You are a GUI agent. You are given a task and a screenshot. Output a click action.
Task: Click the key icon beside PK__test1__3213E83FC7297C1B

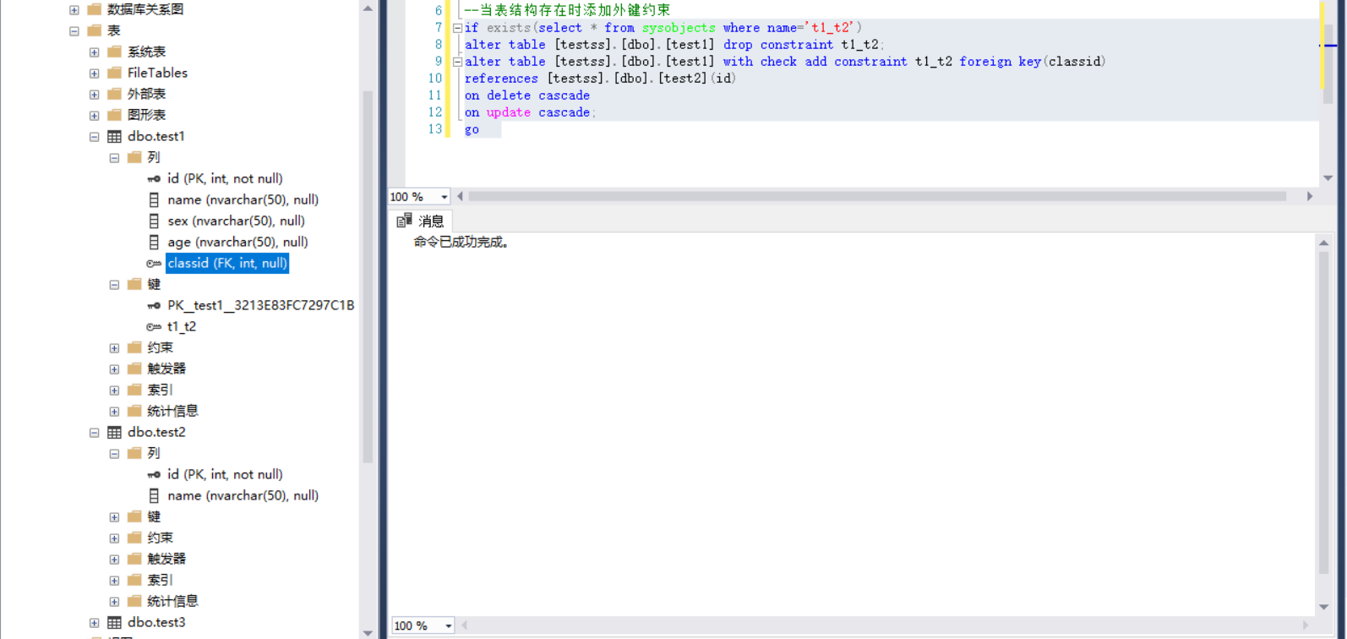(154, 305)
